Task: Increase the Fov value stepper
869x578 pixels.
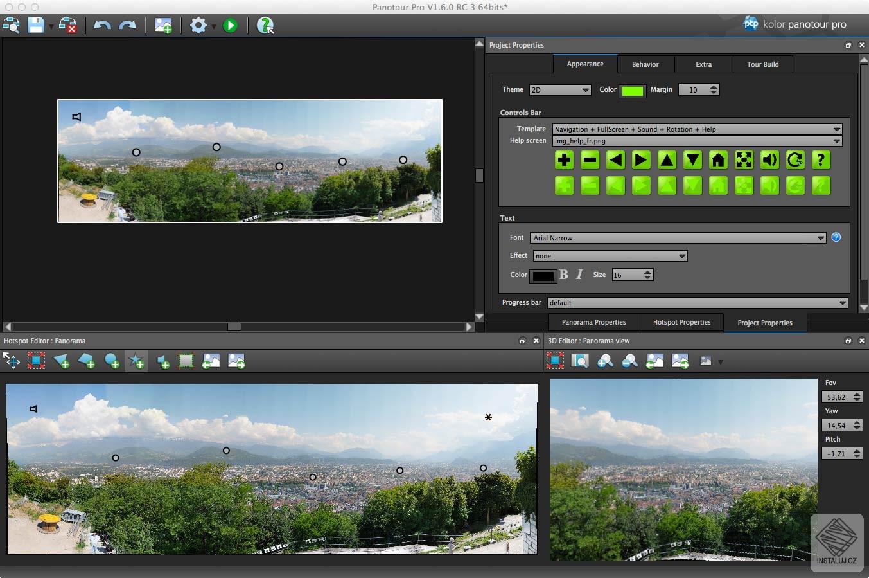Action: coord(857,393)
